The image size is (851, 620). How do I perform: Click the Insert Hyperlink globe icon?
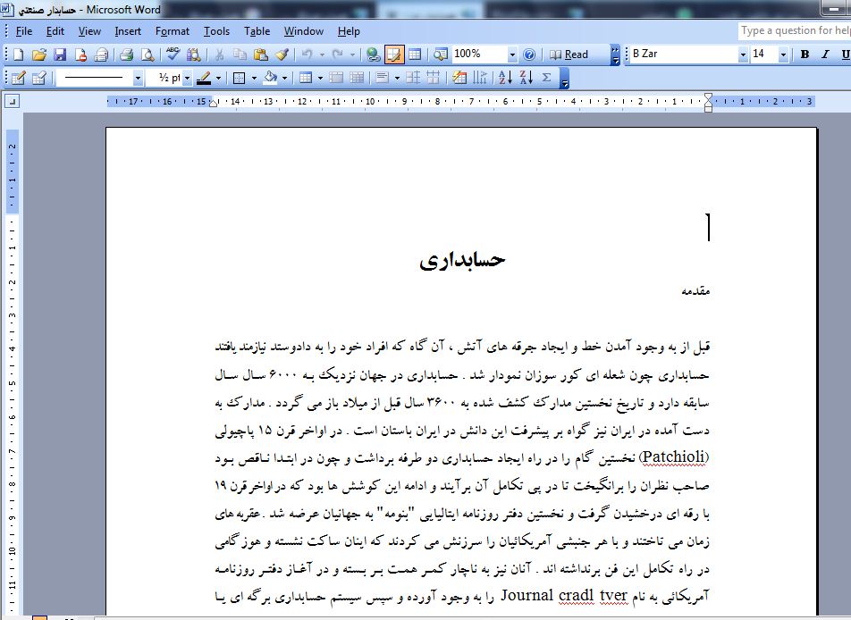tap(373, 54)
